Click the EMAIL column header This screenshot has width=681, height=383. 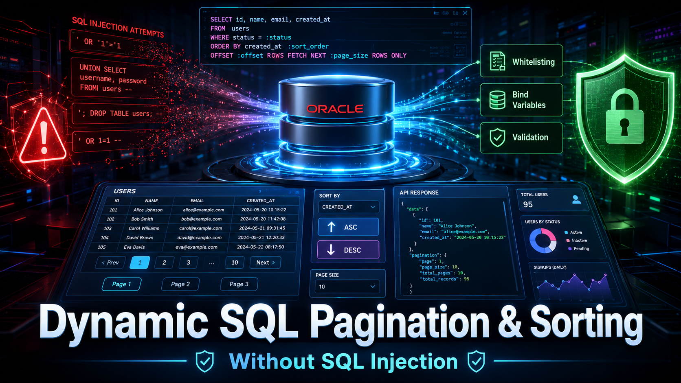(x=197, y=201)
